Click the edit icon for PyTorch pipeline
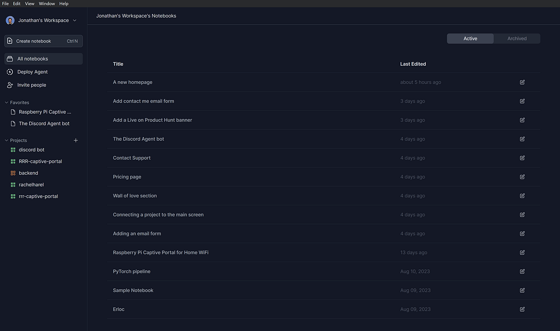The image size is (560, 331). (x=522, y=271)
